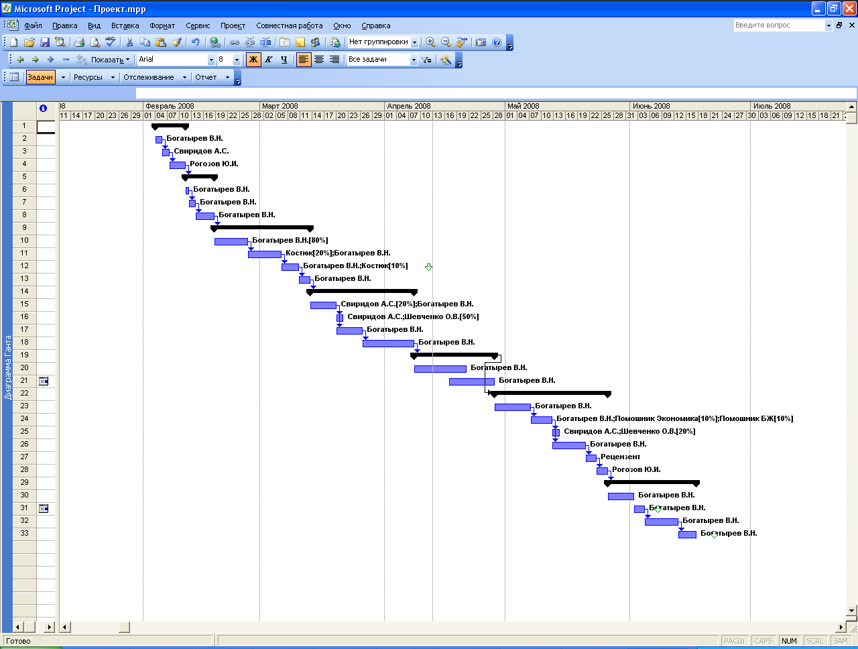The height and width of the screenshot is (649, 858).
Task: Expand the 'Показать' outline level dropdown
Action: [111, 60]
